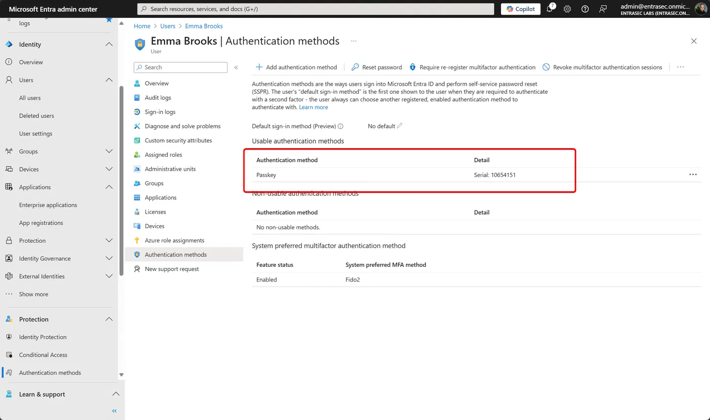The image size is (710, 420).
Task: Open Conditional Access in left navigation
Action: [43, 355]
